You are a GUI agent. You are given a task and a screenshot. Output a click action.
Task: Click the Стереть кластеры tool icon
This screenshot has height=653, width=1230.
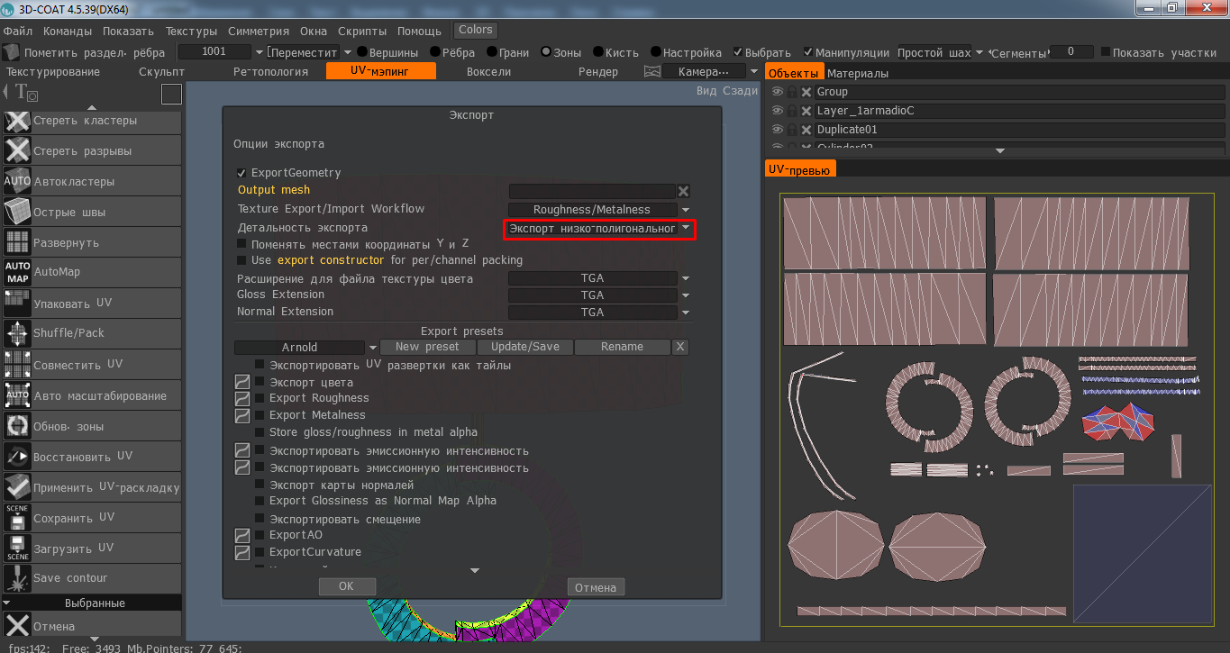coord(17,122)
